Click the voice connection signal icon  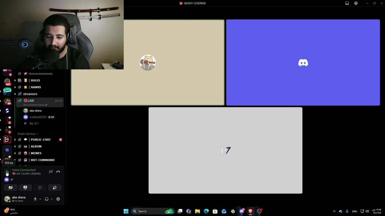click(7, 172)
